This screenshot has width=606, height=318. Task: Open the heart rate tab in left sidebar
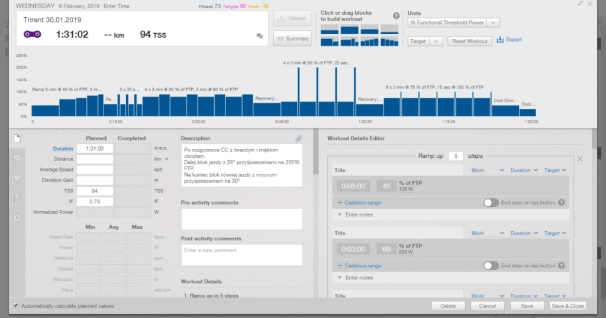(17, 178)
